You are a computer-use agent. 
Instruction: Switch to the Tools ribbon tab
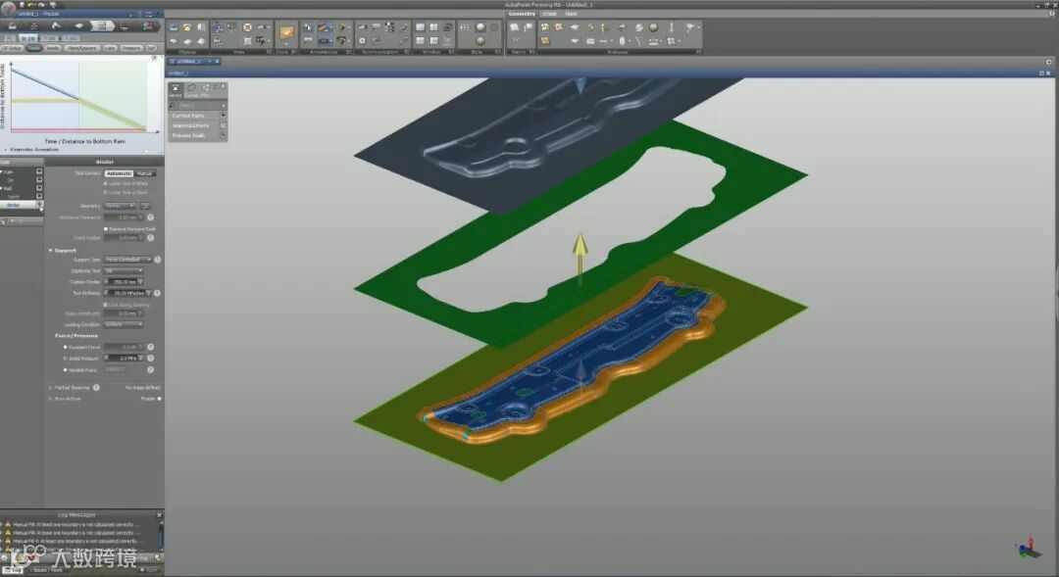coord(572,14)
